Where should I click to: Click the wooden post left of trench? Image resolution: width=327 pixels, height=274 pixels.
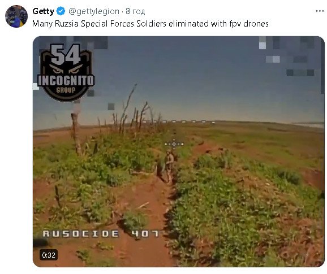click(x=76, y=134)
